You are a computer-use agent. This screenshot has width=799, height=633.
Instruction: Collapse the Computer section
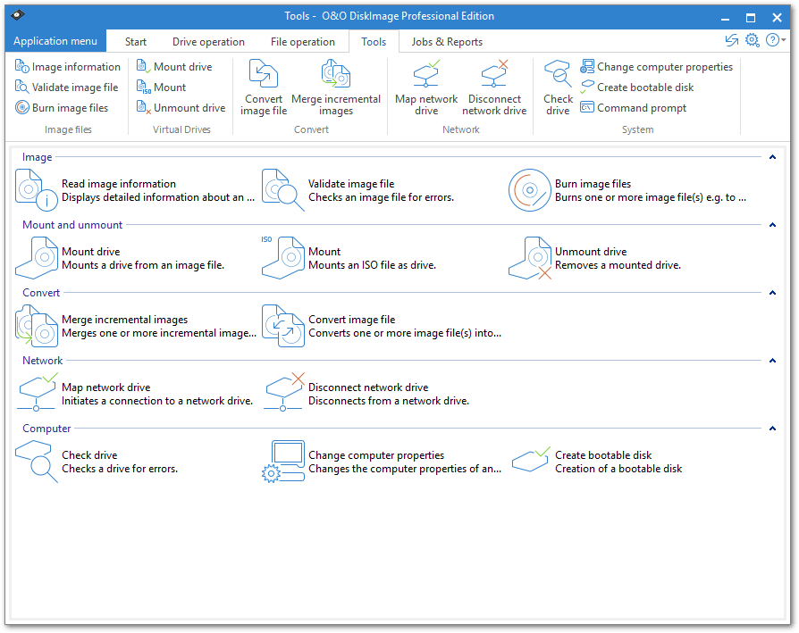coord(772,429)
